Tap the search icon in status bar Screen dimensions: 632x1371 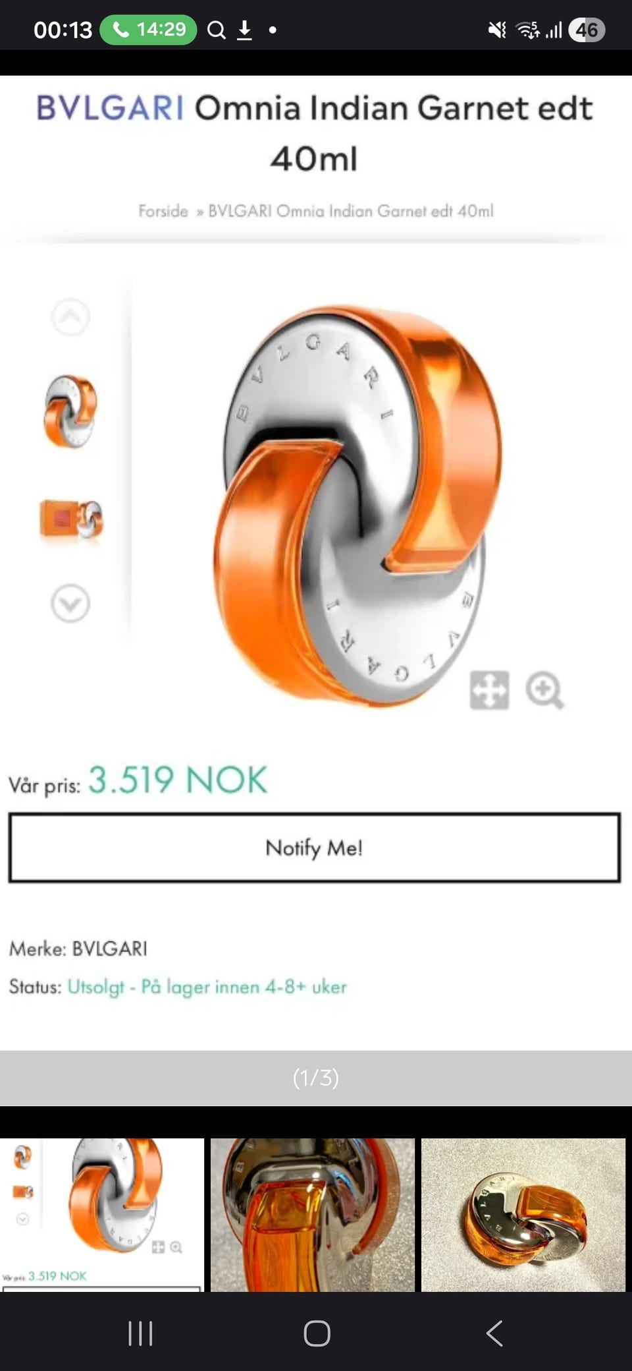tap(216, 30)
